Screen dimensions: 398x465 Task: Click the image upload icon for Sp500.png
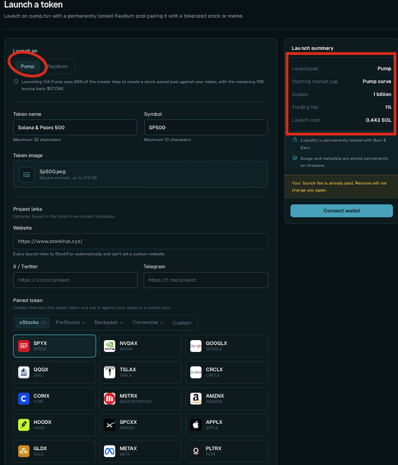[27, 175]
